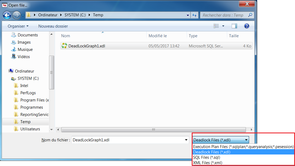The height and width of the screenshot is (166, 295).
Task: Click the horizontal scrollbar thumb
Action: coord(153,130)
